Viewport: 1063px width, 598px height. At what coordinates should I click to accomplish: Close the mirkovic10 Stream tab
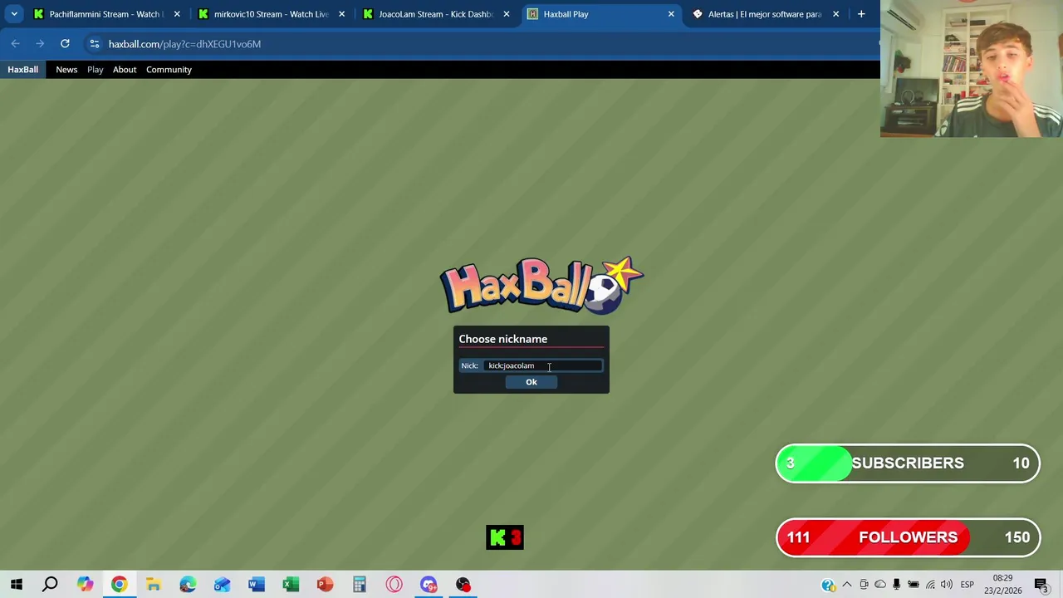[x=341, y=14]
